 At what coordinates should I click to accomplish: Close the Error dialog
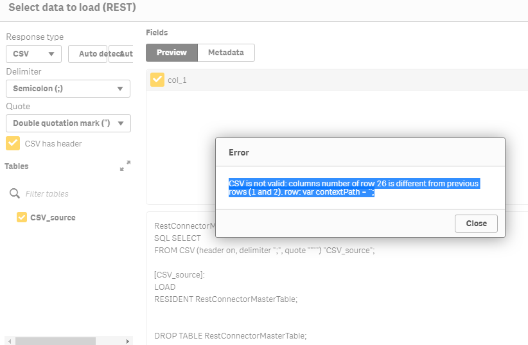coord(476,224)
